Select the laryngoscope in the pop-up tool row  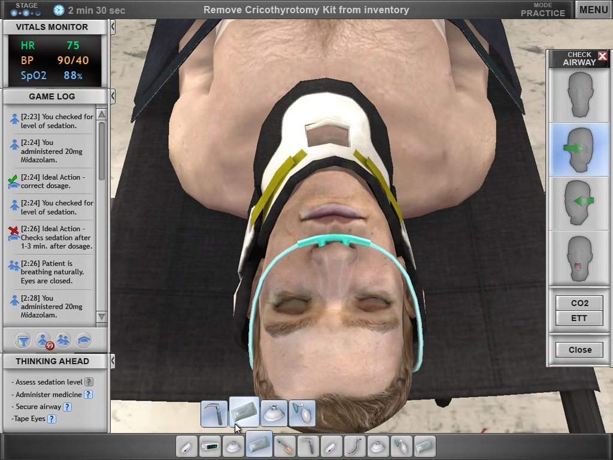coord(214,414)
